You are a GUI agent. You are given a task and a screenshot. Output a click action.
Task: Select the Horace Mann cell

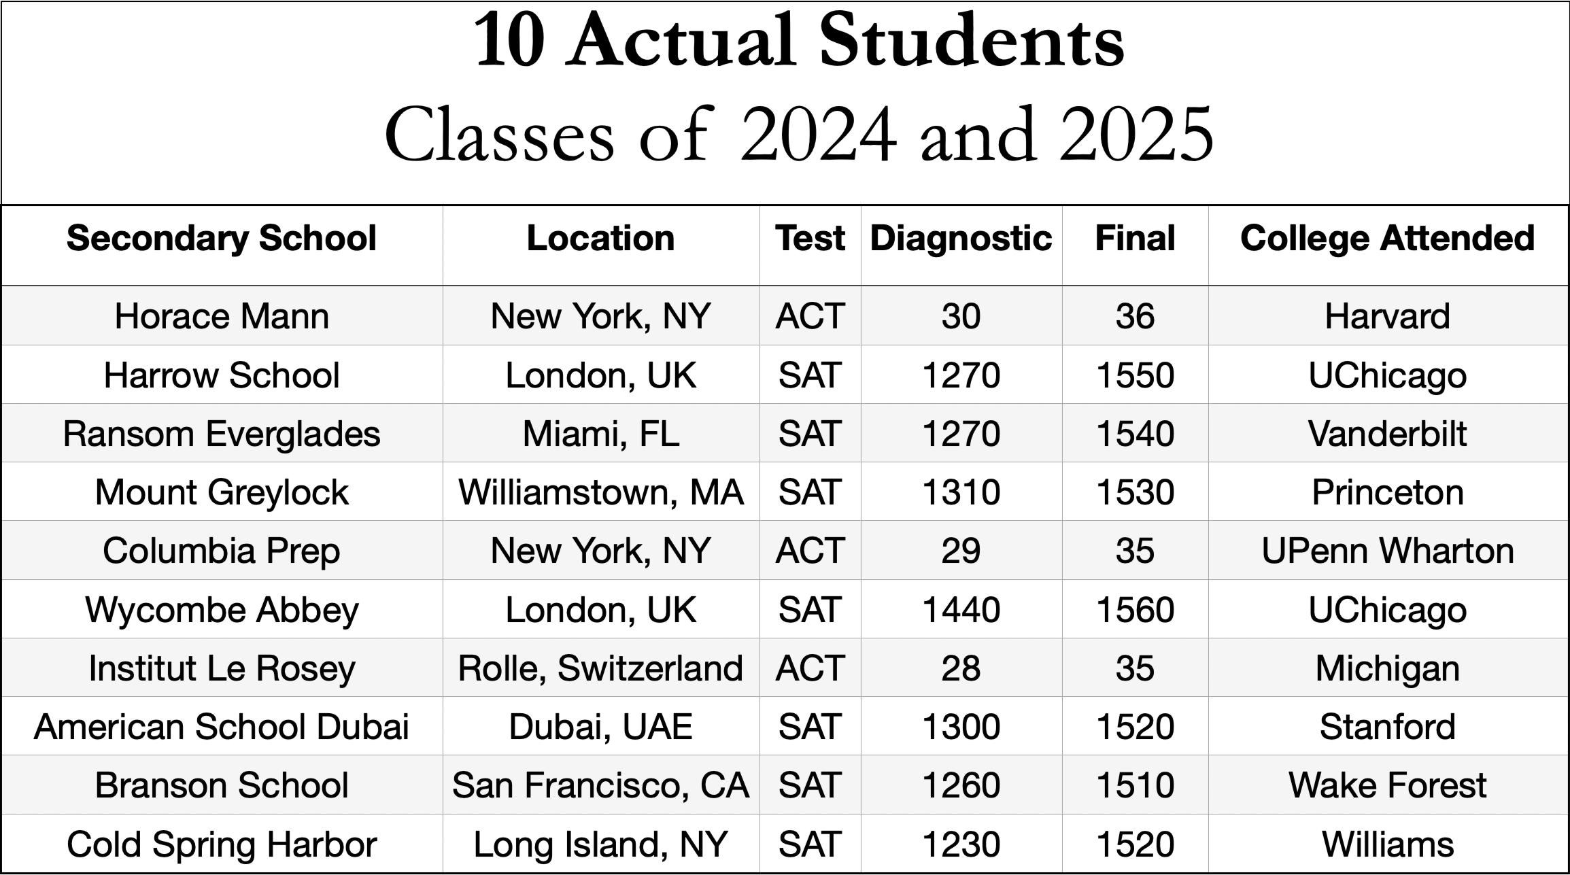(222, 316)
